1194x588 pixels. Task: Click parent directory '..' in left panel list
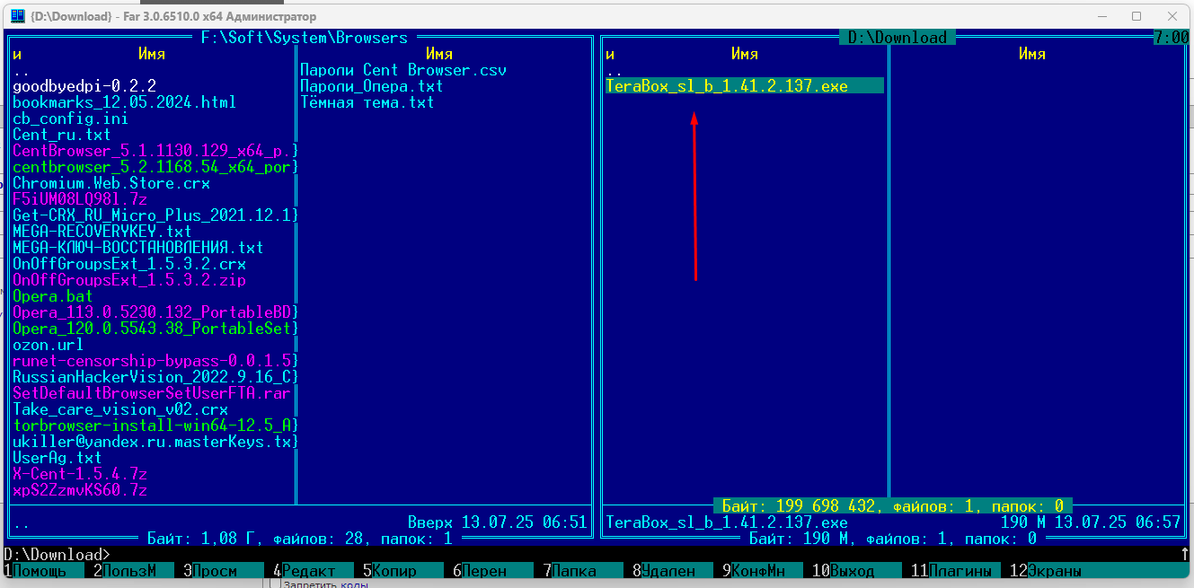click(x=22, y=70)
